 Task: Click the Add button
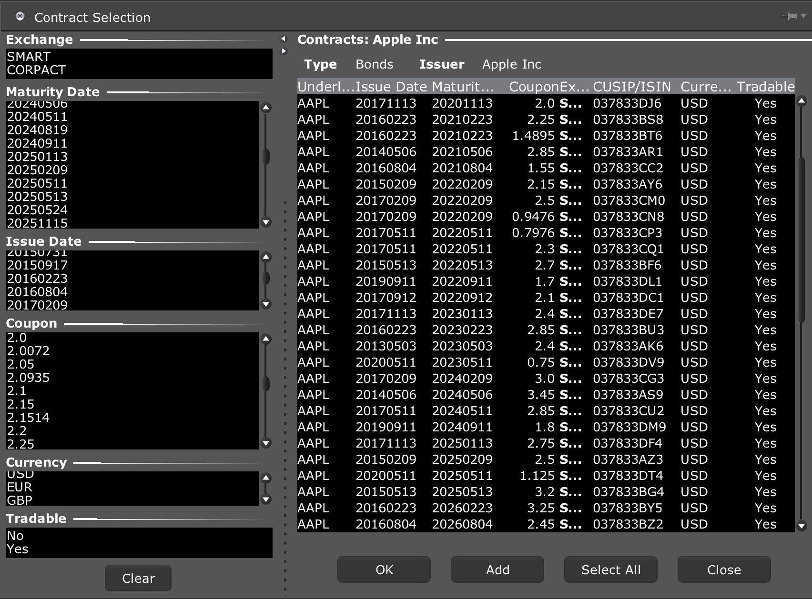click(x=497, y=569)
